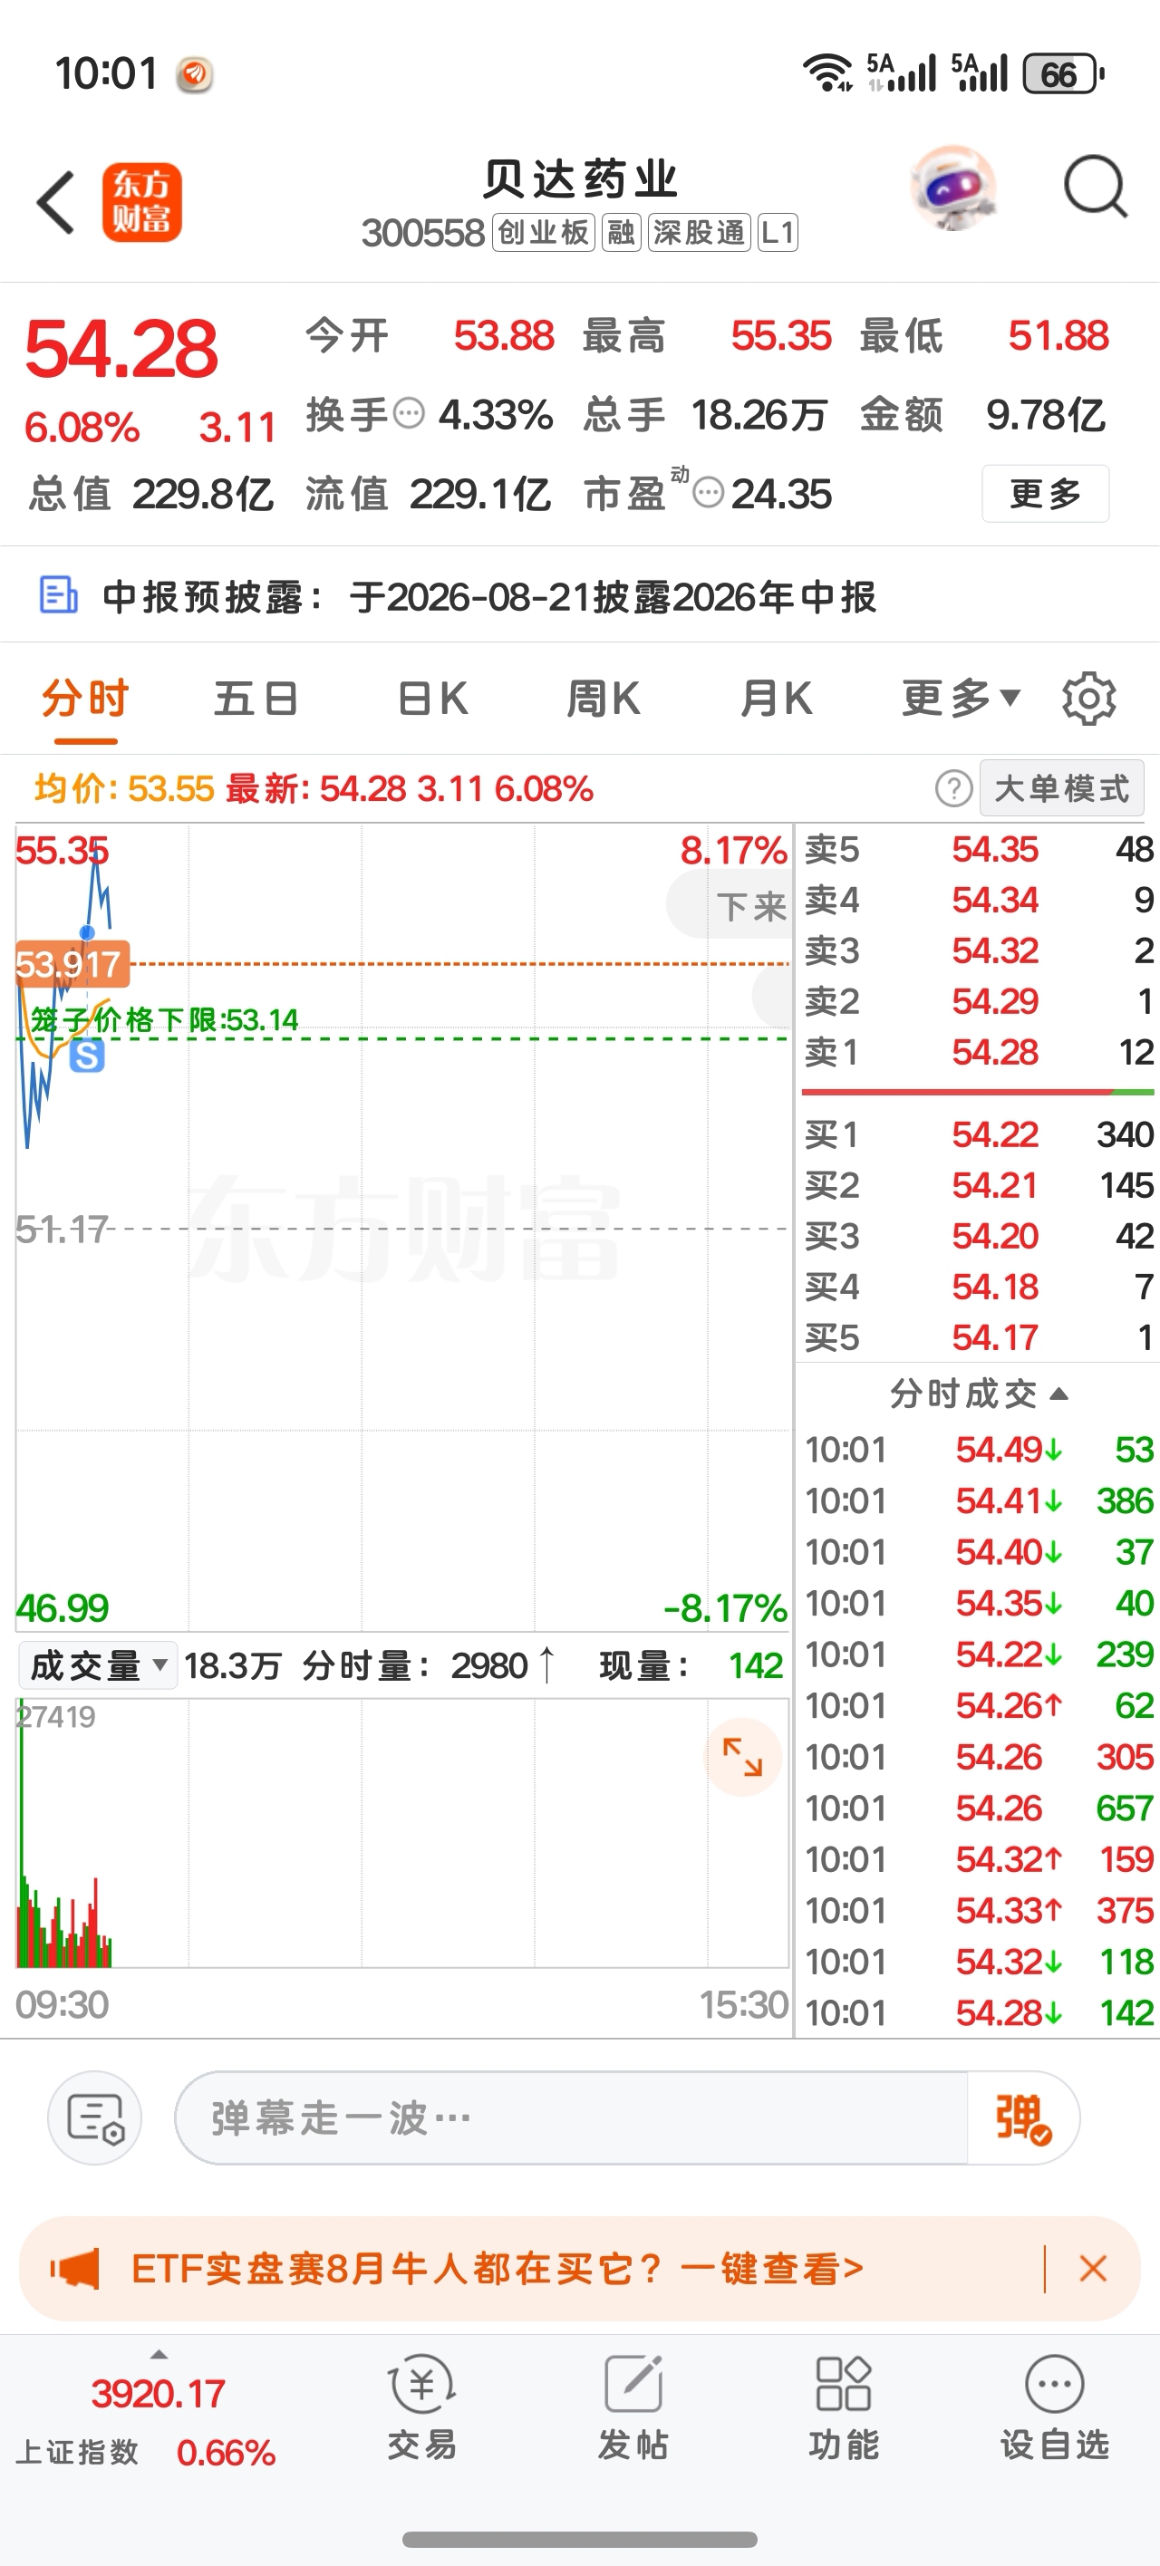The width and height of the screenshot is (1160, 2566).
Task: Switch to the 周K tab
Action: click(603, 699)
